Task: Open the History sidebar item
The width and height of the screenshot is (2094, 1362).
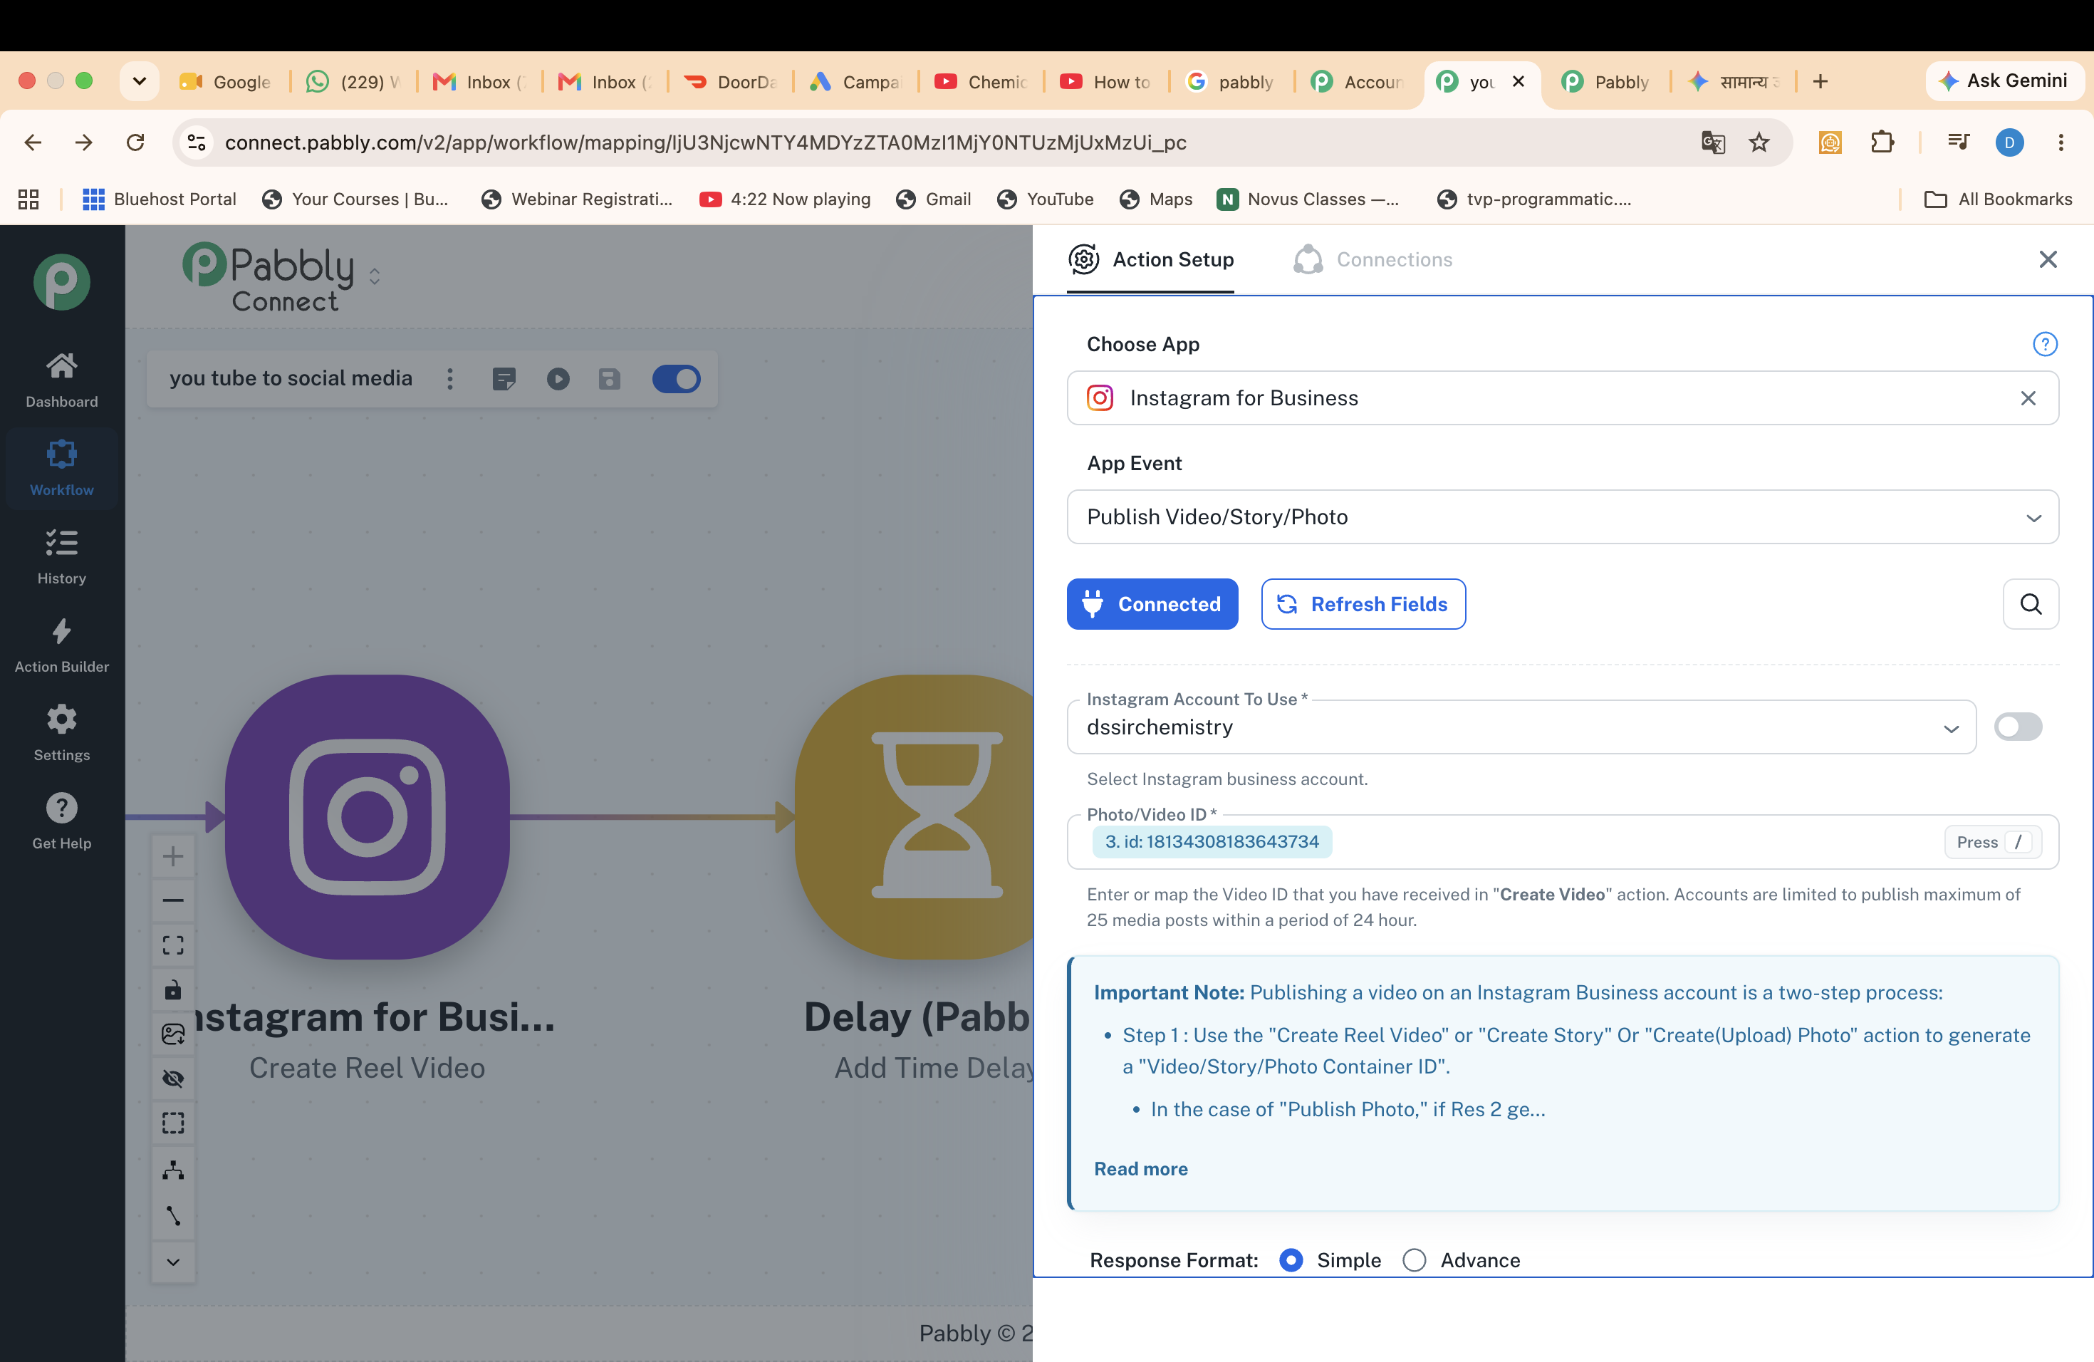Action: click(x=61, y=557)
